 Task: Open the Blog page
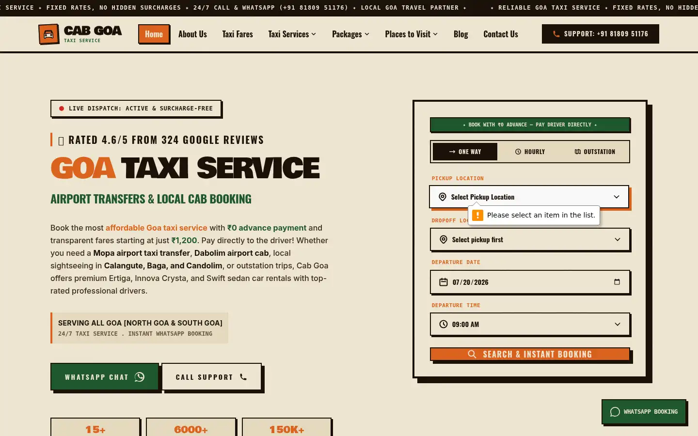click(x=461, y=34)
